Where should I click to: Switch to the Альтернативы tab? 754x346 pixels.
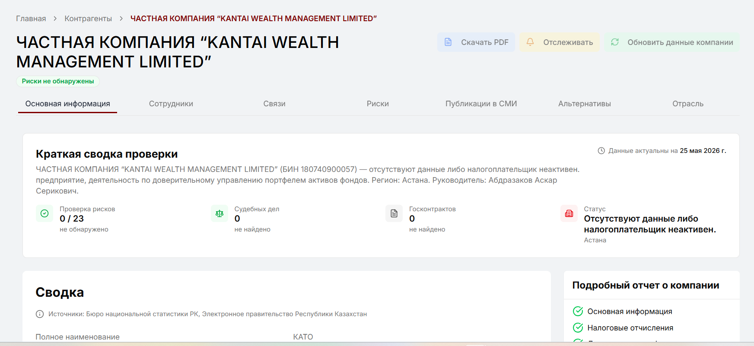(x=584, y=104)
